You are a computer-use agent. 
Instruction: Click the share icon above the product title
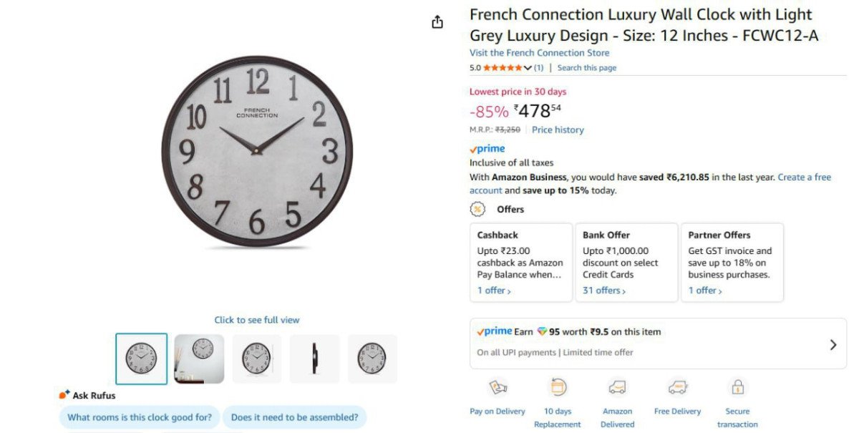(437, 21)
